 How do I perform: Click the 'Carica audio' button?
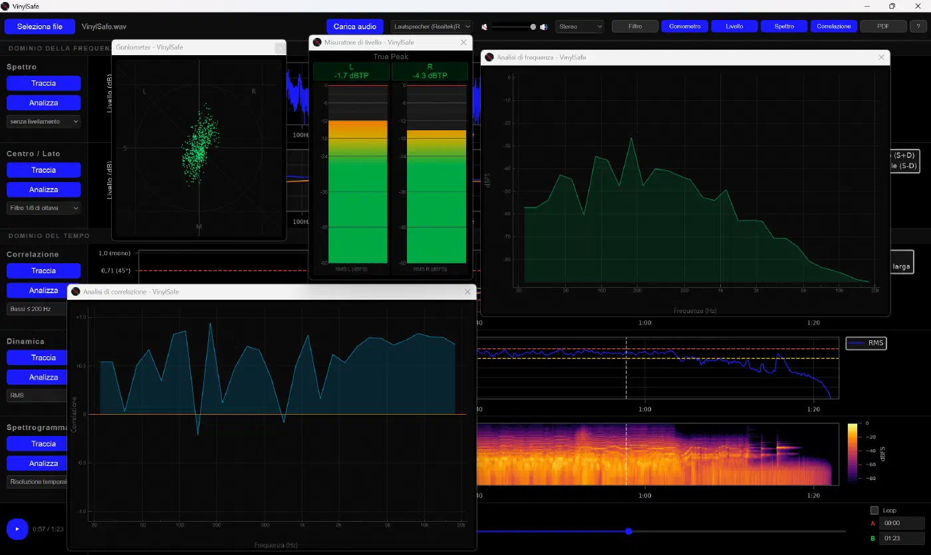(x=355, y=27)
